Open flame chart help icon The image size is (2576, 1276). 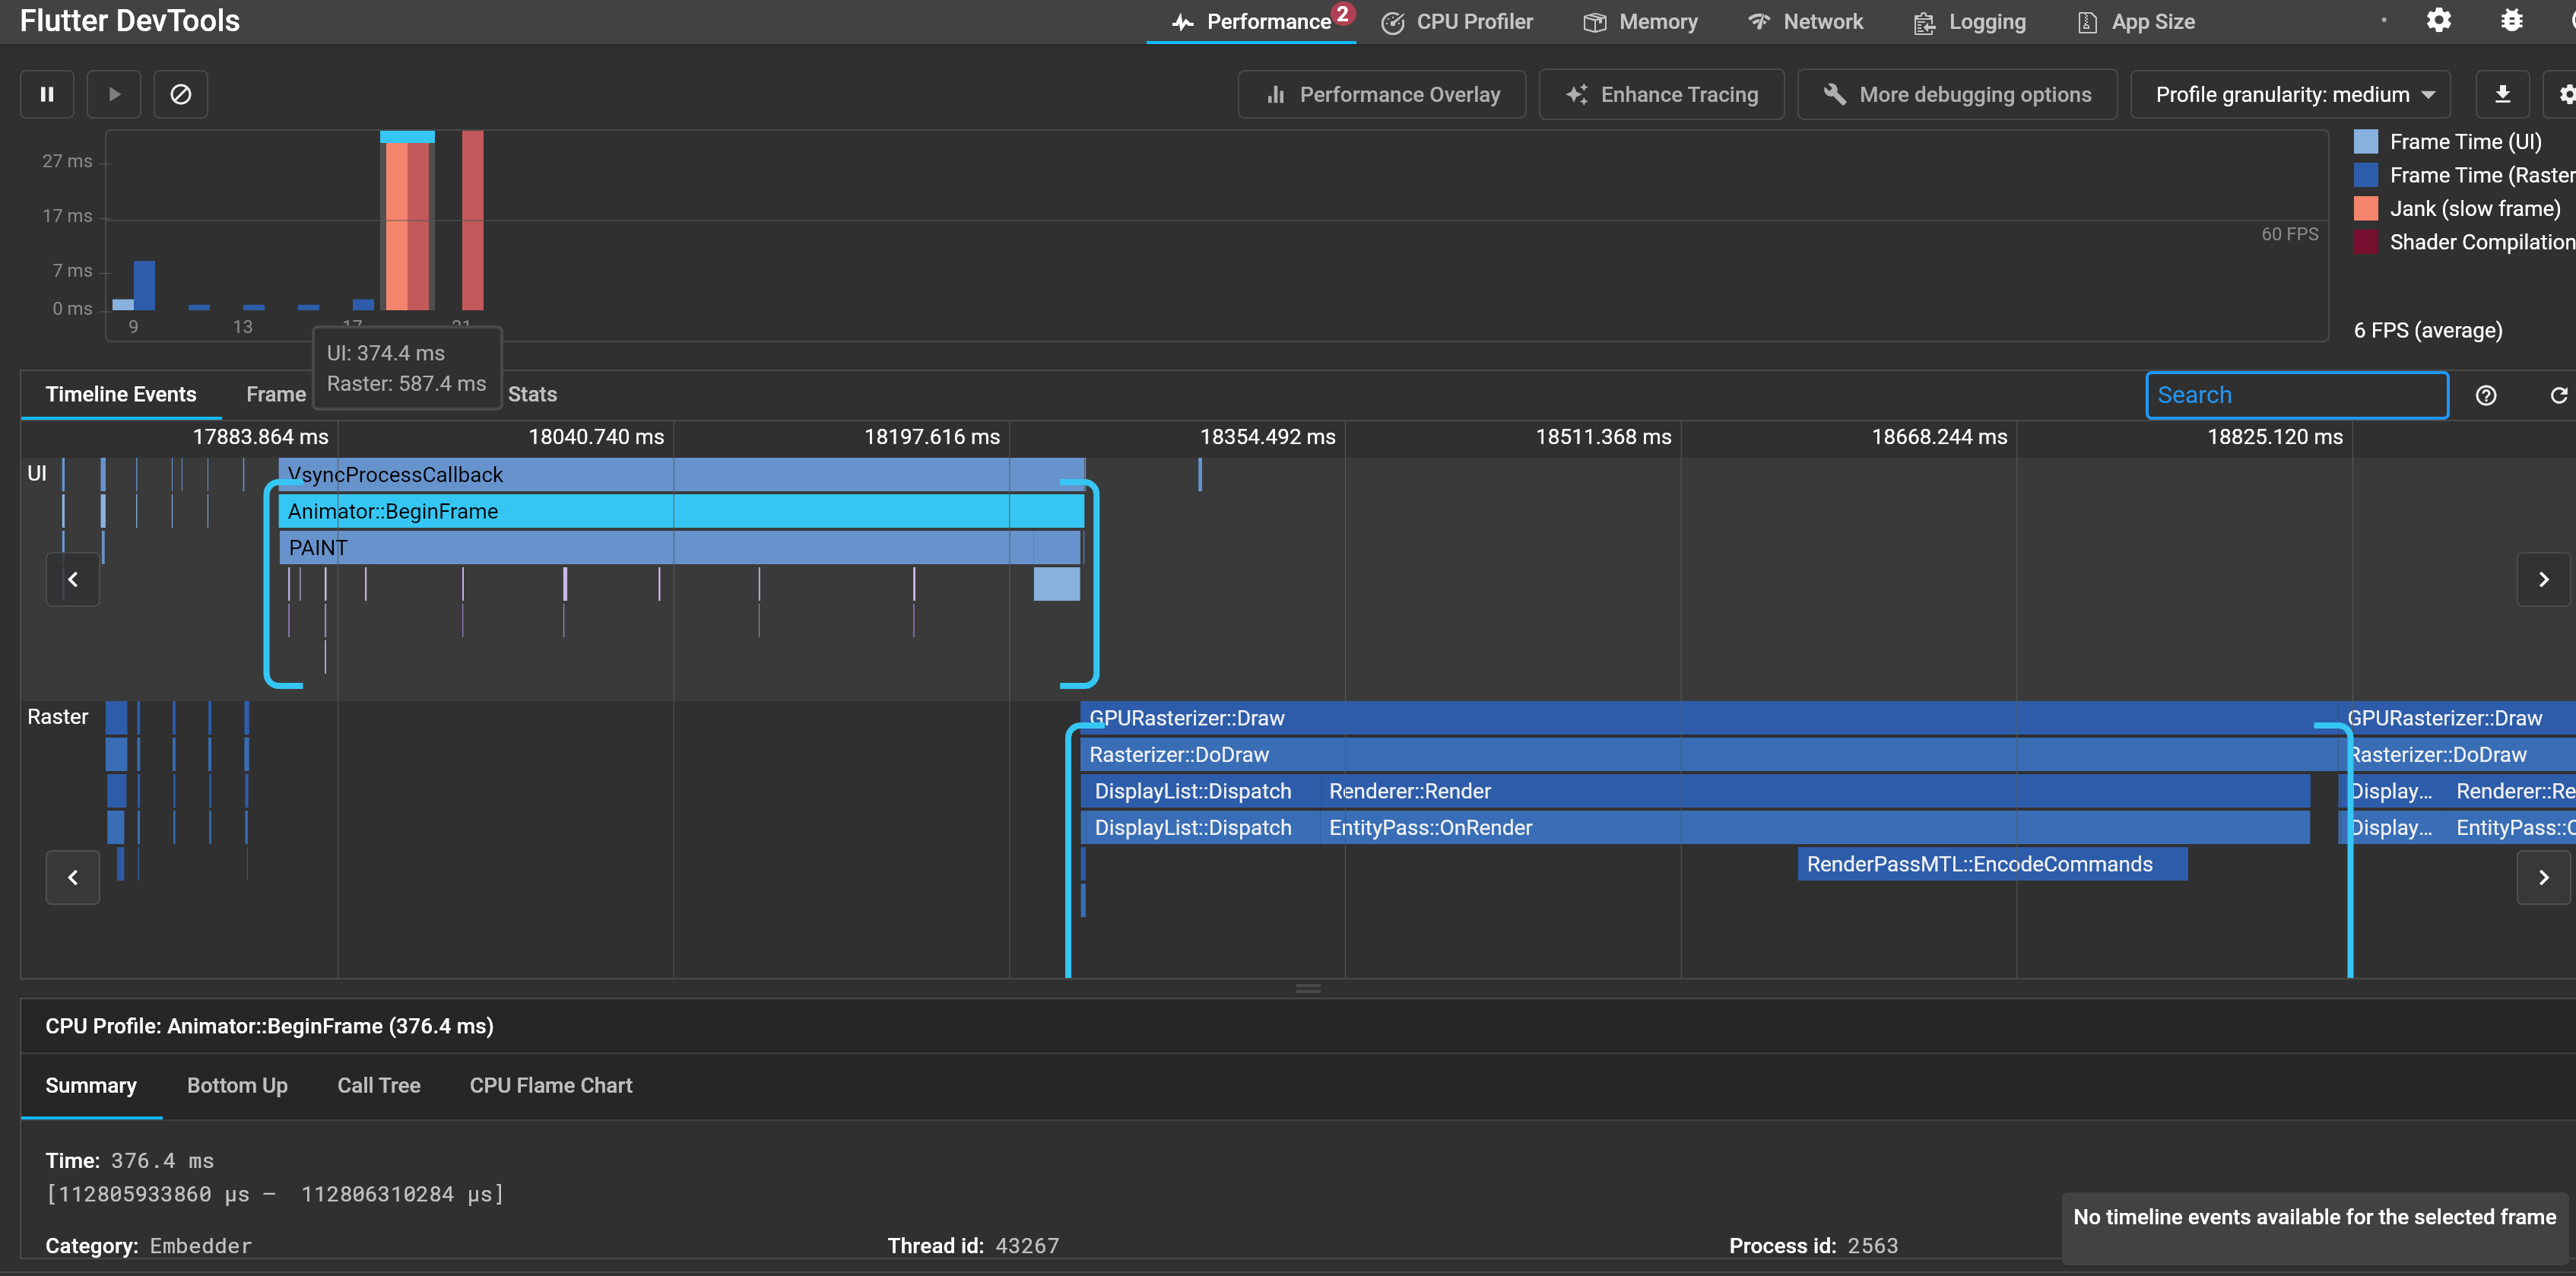click(2486, 395)
